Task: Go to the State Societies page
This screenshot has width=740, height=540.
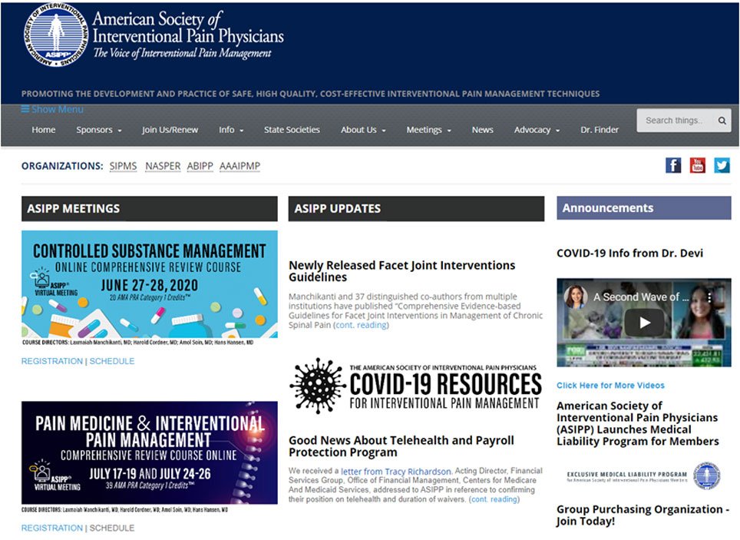Action: pyautogui.click(x=292, y=130)
